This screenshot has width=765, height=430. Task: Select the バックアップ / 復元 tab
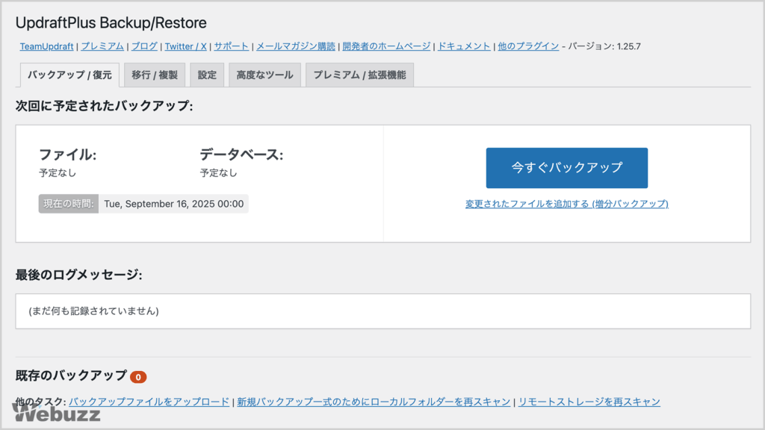pyautogui.click(x=69, y=75)
